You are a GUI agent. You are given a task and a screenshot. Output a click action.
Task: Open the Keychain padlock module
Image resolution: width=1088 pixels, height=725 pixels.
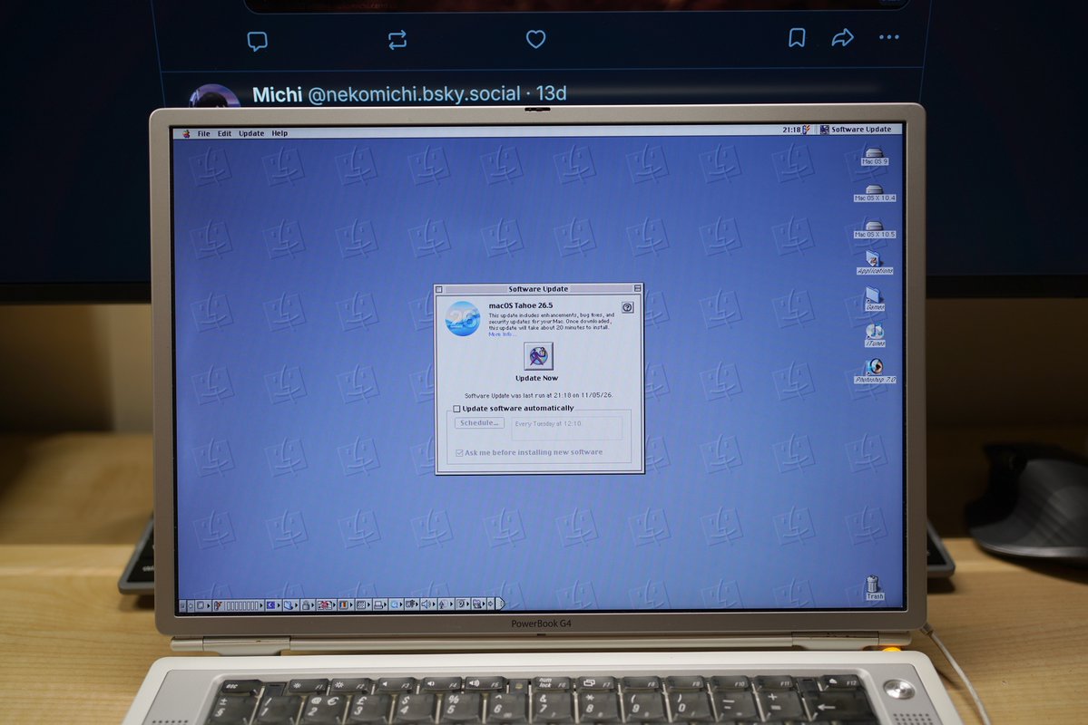tap(305, 605)
